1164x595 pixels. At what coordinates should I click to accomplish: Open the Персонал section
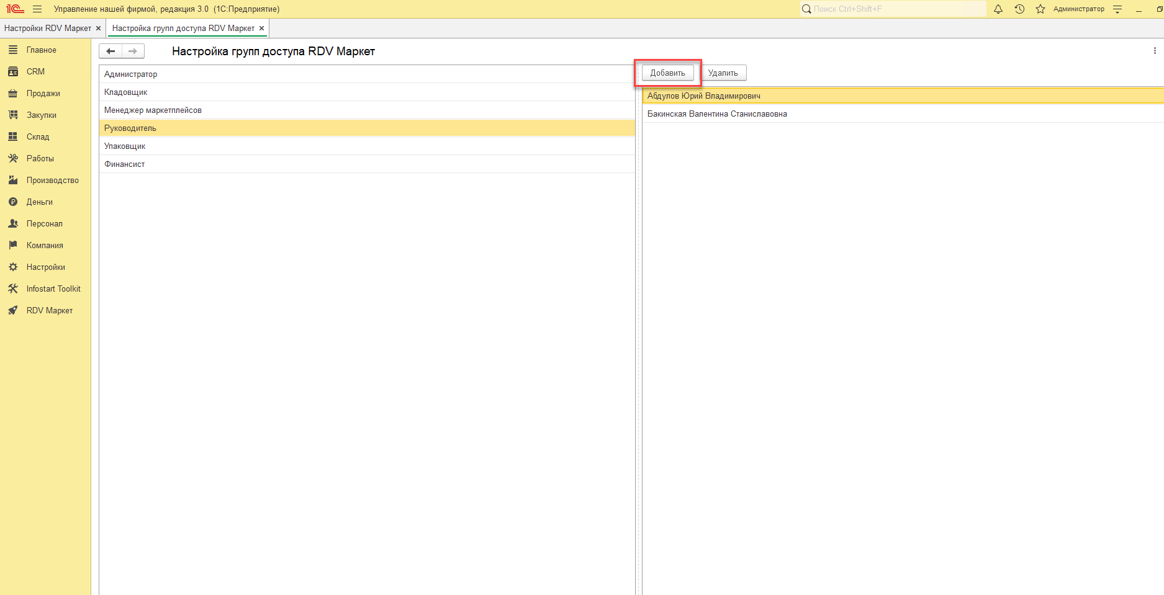coord(45,223)
